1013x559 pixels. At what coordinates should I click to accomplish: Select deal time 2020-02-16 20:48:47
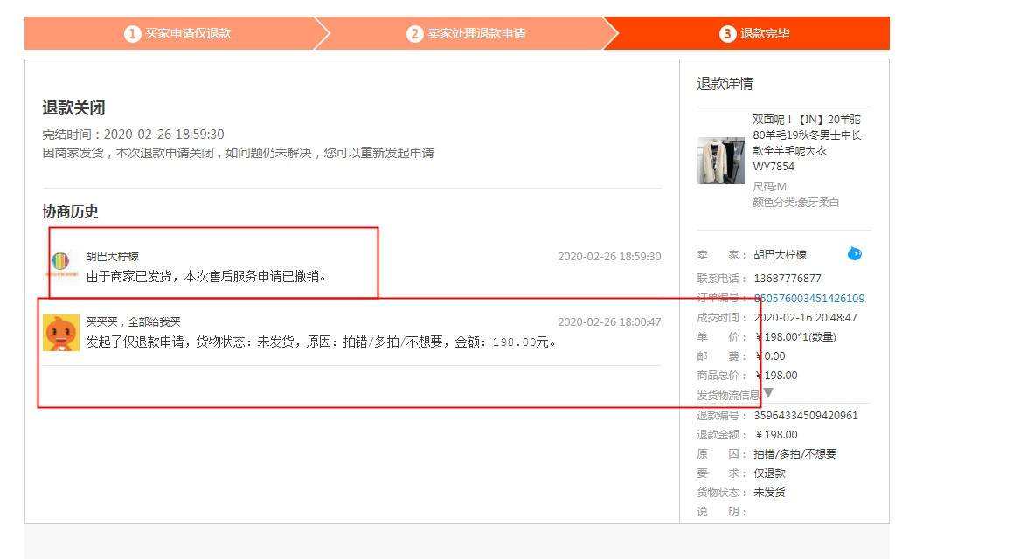tap(806, 318)
